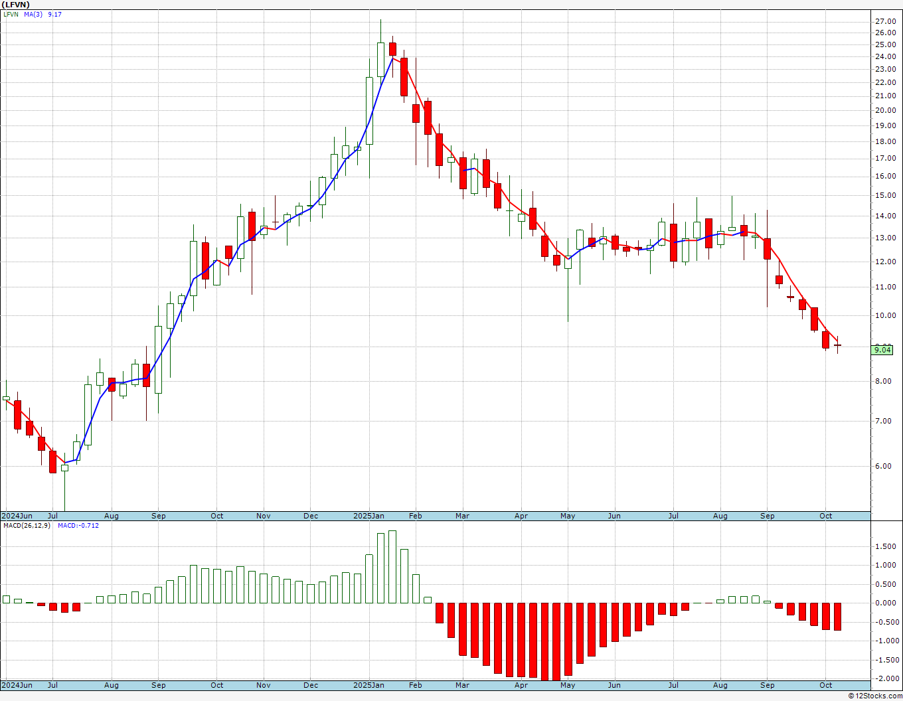This screenshot has height=701, width=903.
Task: Open the 12Stocks.com watermark link
Action: click(875, 696)
